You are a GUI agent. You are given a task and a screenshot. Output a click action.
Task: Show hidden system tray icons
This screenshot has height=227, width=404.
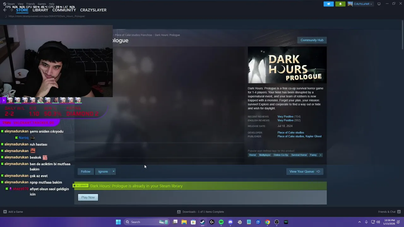(x=359, y=222)
